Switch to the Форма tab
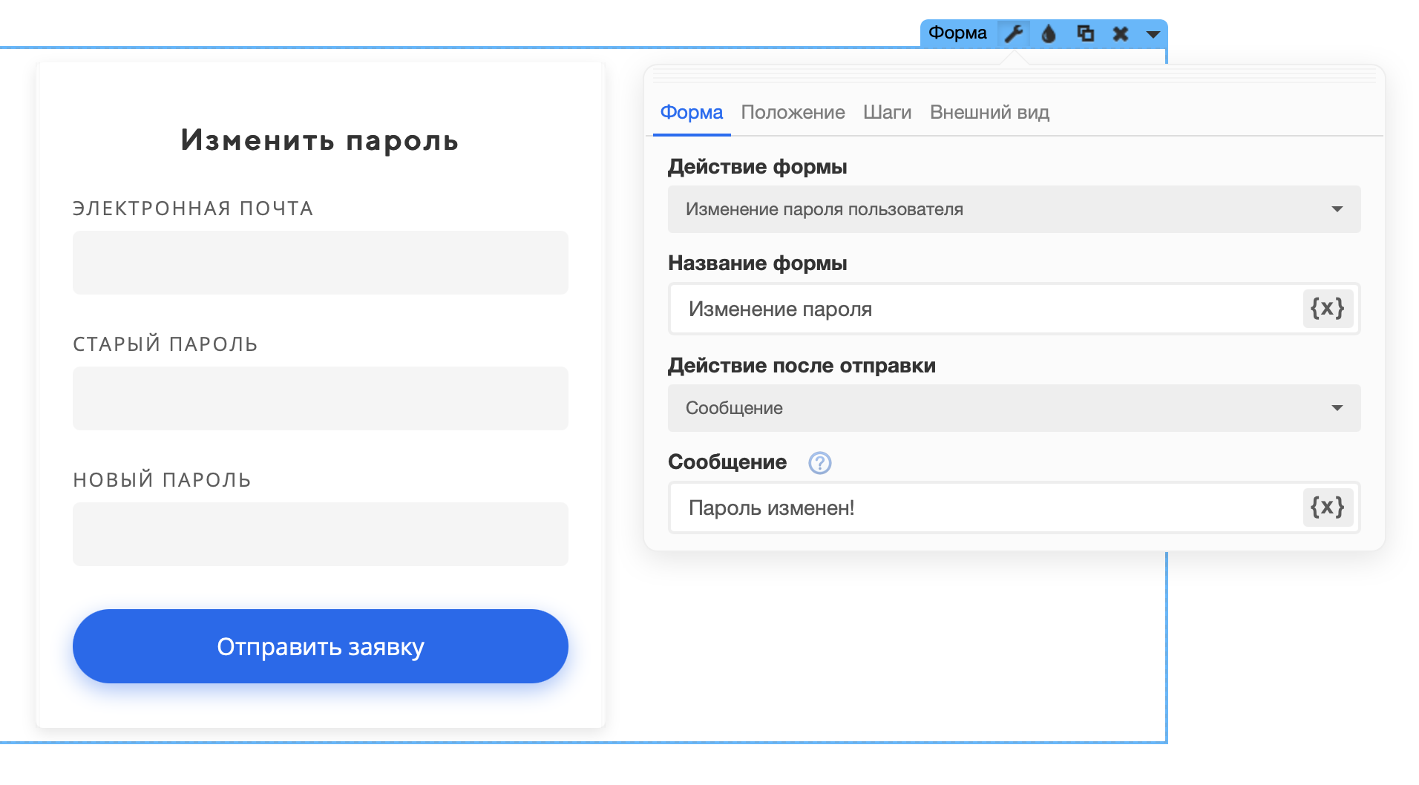This screenshot has height=785, width=1419. pyautogui.click(x=692, y=113)
